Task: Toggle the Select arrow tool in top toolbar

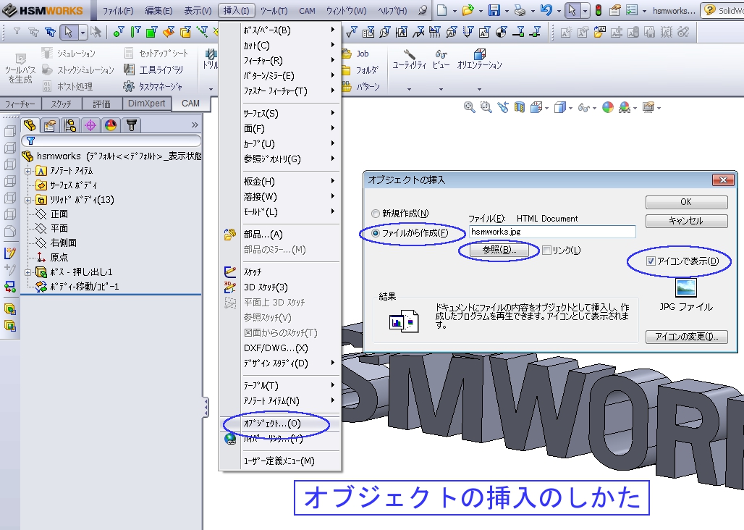Action: click(x=572, y=10)
